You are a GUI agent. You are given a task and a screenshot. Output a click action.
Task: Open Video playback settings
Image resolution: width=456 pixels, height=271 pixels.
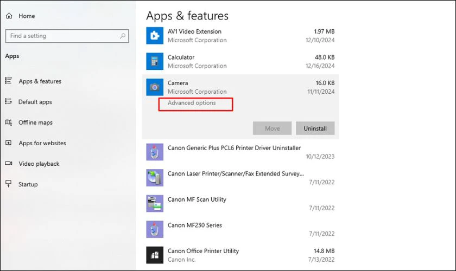point(39,164)
